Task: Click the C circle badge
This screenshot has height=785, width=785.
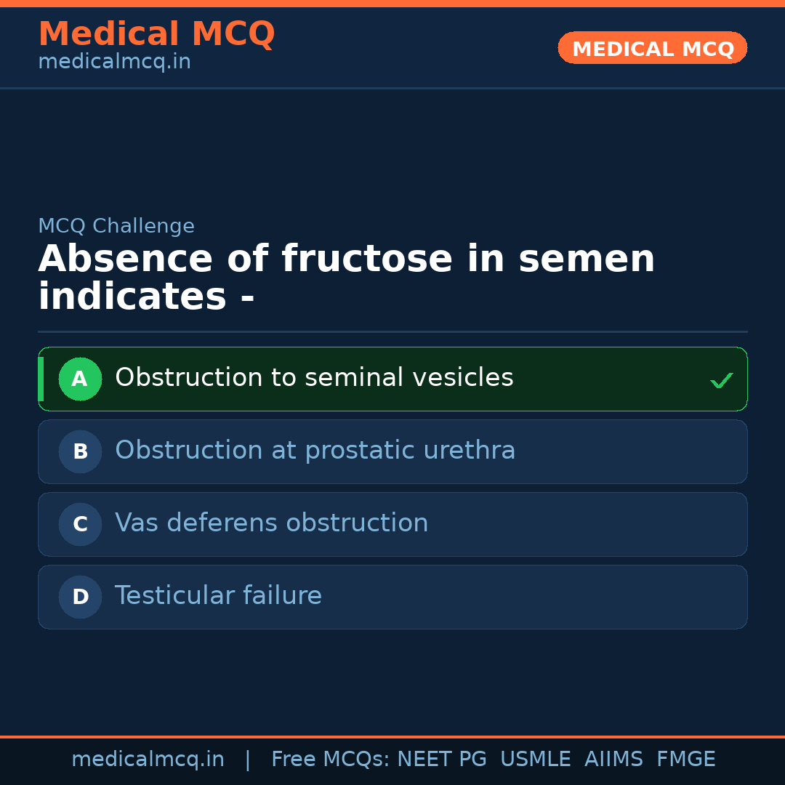Action: tap(80, 524)
